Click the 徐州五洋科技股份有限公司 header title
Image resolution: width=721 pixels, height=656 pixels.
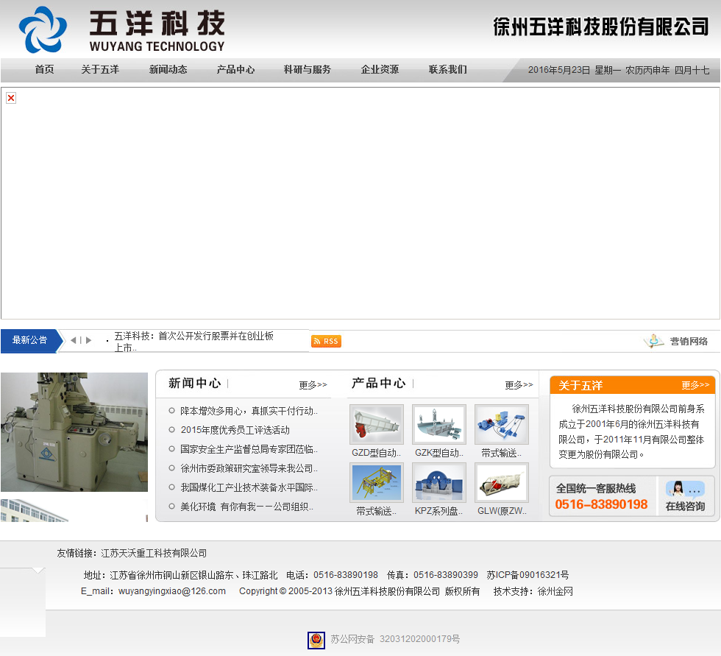pos(601,27)
